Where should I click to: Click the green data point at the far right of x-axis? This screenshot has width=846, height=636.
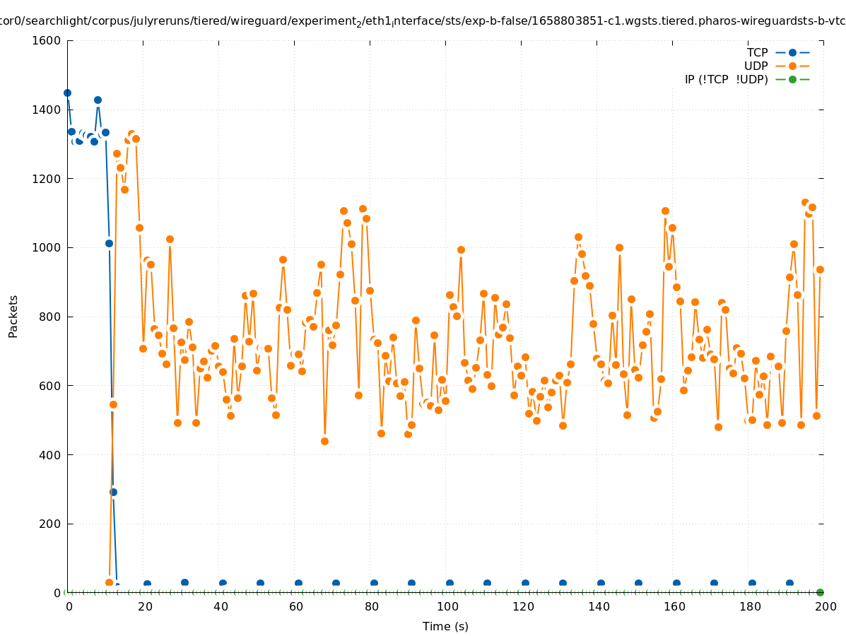(820, 592)
